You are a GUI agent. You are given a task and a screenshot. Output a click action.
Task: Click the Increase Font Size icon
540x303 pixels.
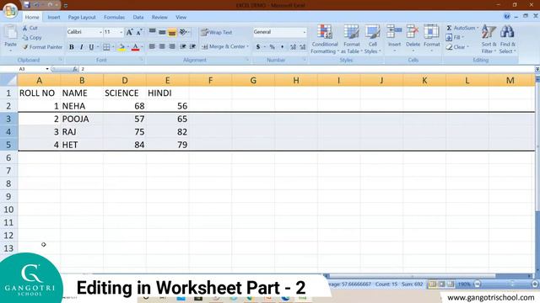click(x=129, y=32)
